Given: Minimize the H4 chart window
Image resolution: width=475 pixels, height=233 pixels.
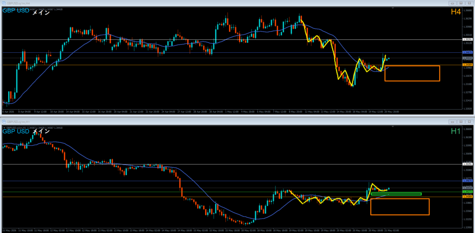Looking at the screenshot, I should pos(453,3).
